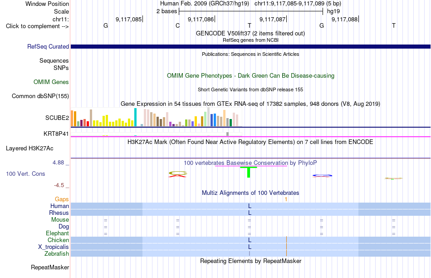
Task: Click the X_tropicalis alignment row label
Action: pos(54,247)
